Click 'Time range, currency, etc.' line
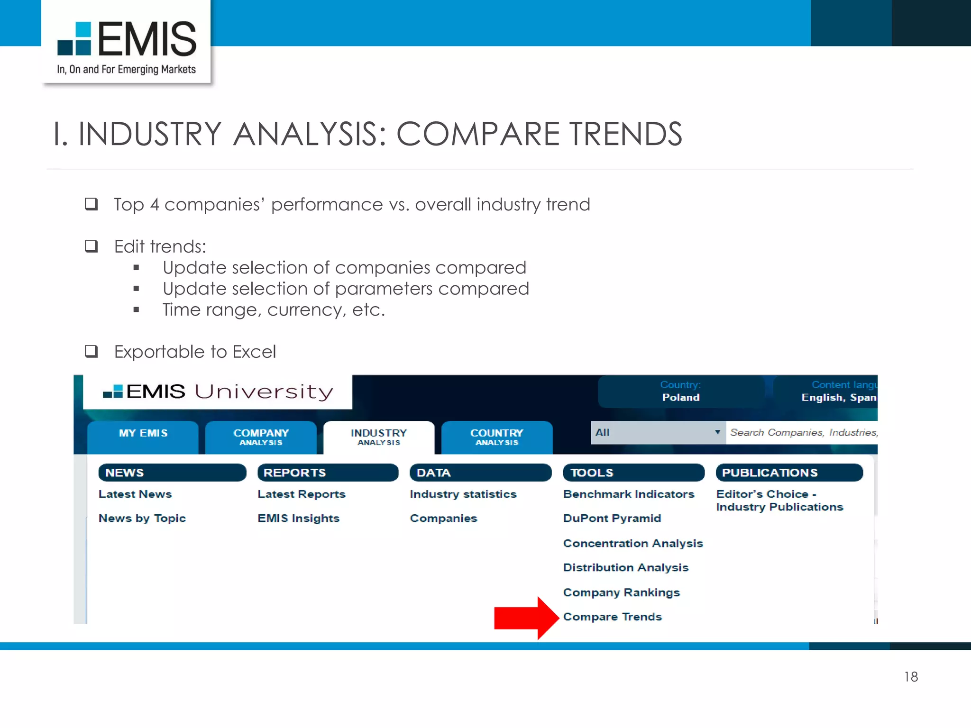This screenshot has width=971, height=728. [x=274, y=310]
